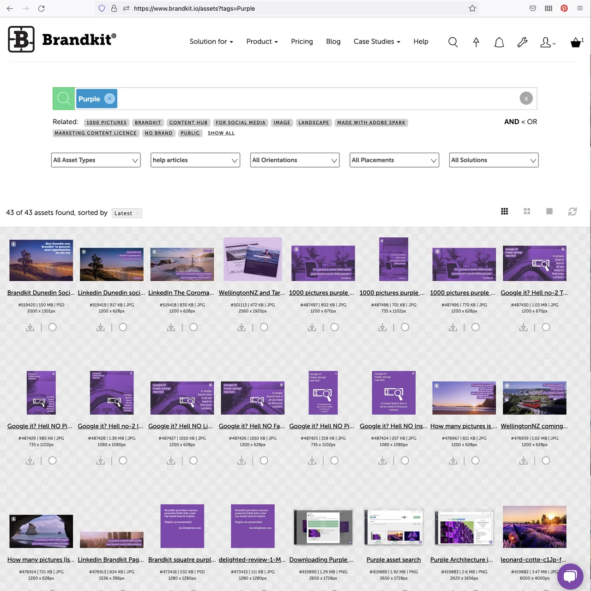Click the notifications bell icon
Image resolution: width=591 pixels, height=591 pixels.
coord(499,42)
